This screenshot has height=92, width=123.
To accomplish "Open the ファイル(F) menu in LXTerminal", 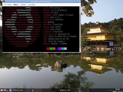I will [x=7, y=5].
